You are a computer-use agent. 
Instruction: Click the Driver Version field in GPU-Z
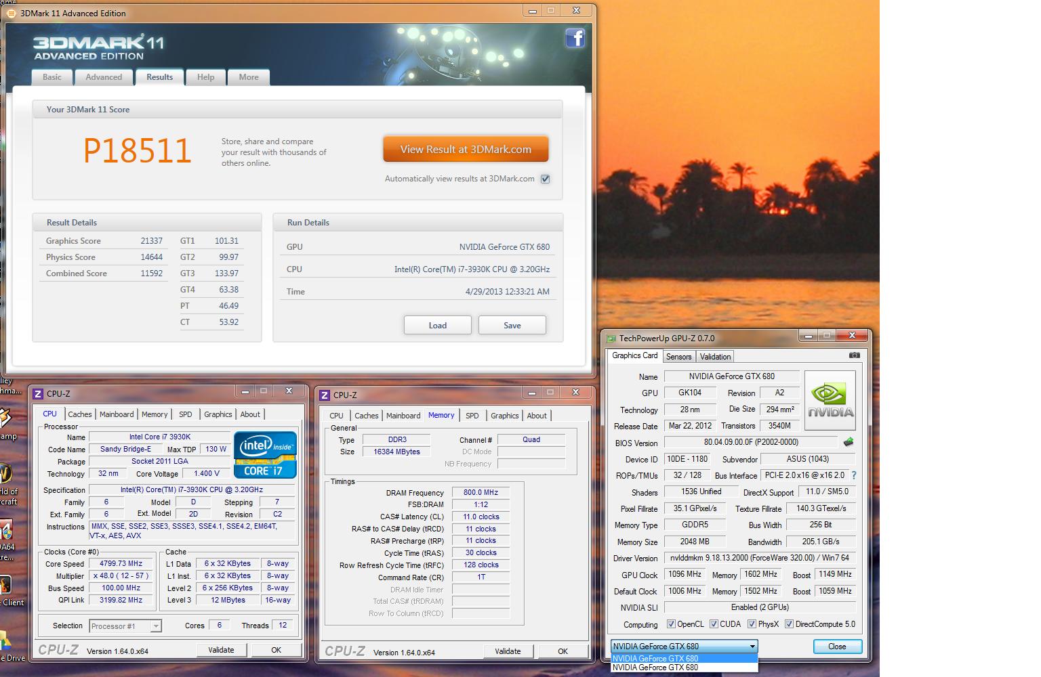(x=759, y=559)
